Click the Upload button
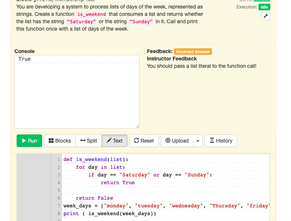This screenshot has width=291, height=221. tap(177, 141)
